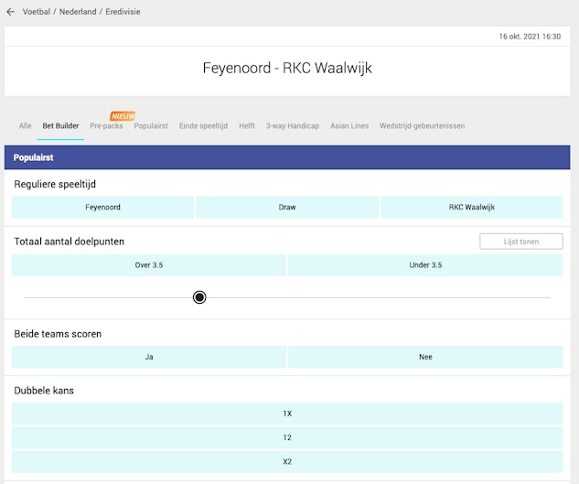Open the Wedstrijd-gebeurtenissen tab
Viewport: 579px width, 484px height.
coord(422,126)
